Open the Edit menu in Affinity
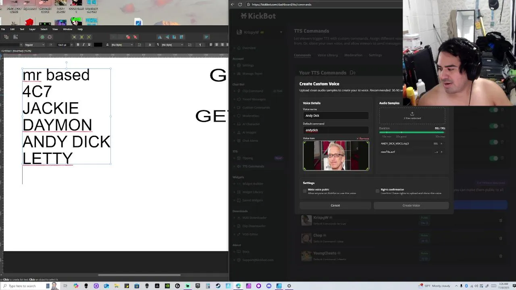The image size is (516, 290). click(x=12, y=29)
